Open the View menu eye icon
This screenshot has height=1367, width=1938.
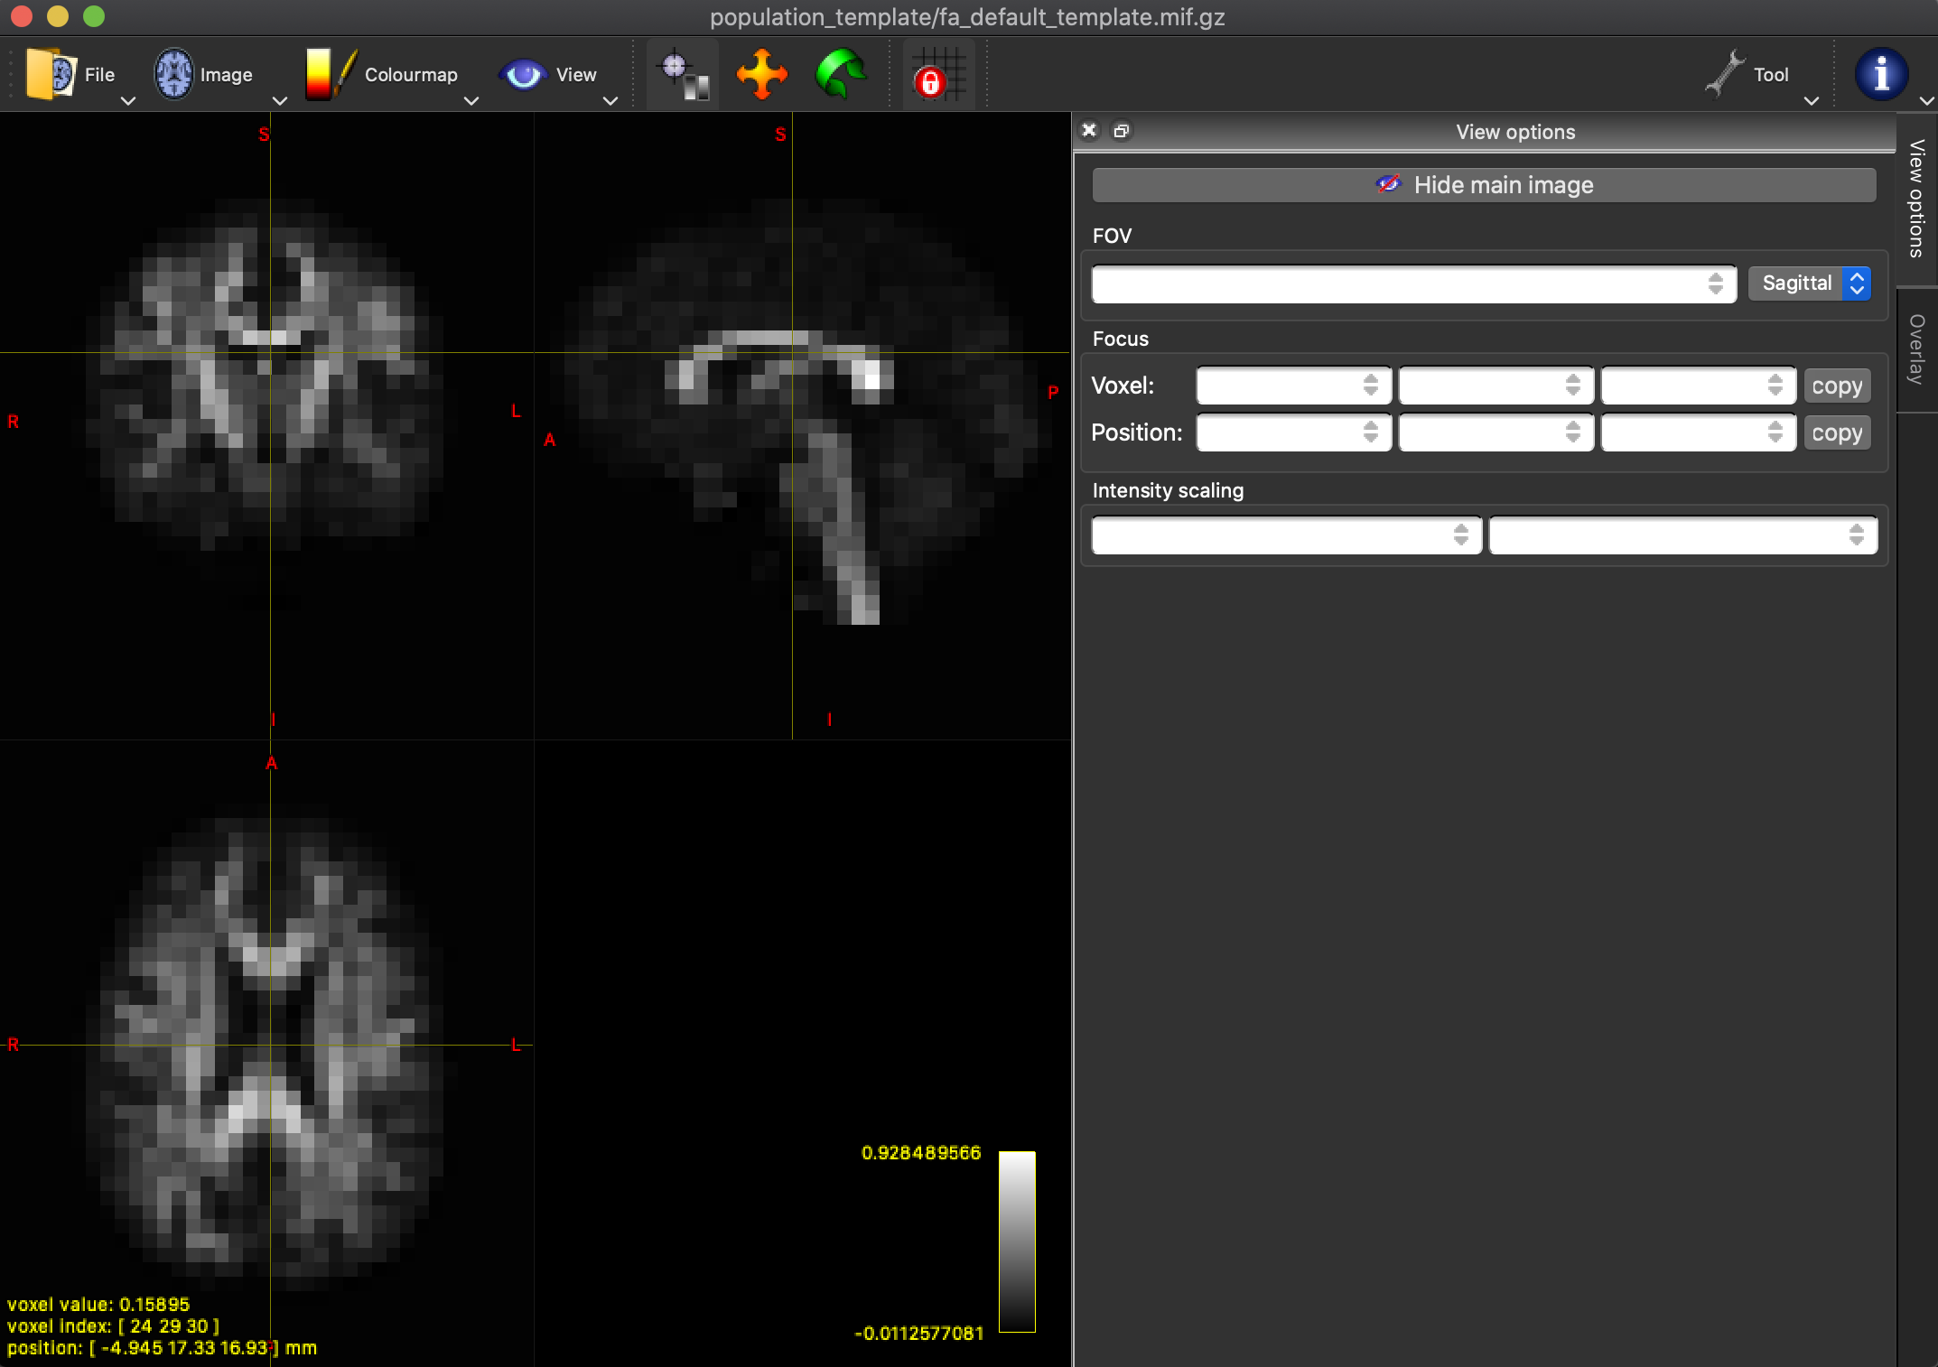click(525, 74)
